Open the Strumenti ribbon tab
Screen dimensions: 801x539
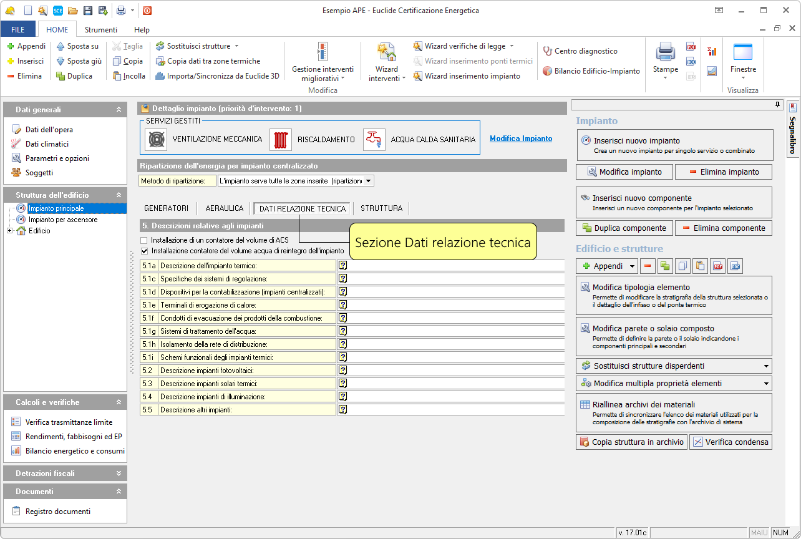pyautogui.click(x=100, y=29)
